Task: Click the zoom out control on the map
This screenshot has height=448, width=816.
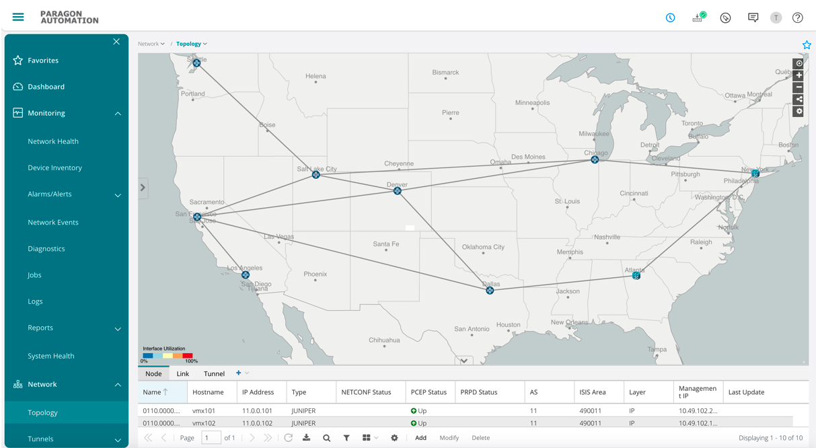Action: click(x=799, y=87)
